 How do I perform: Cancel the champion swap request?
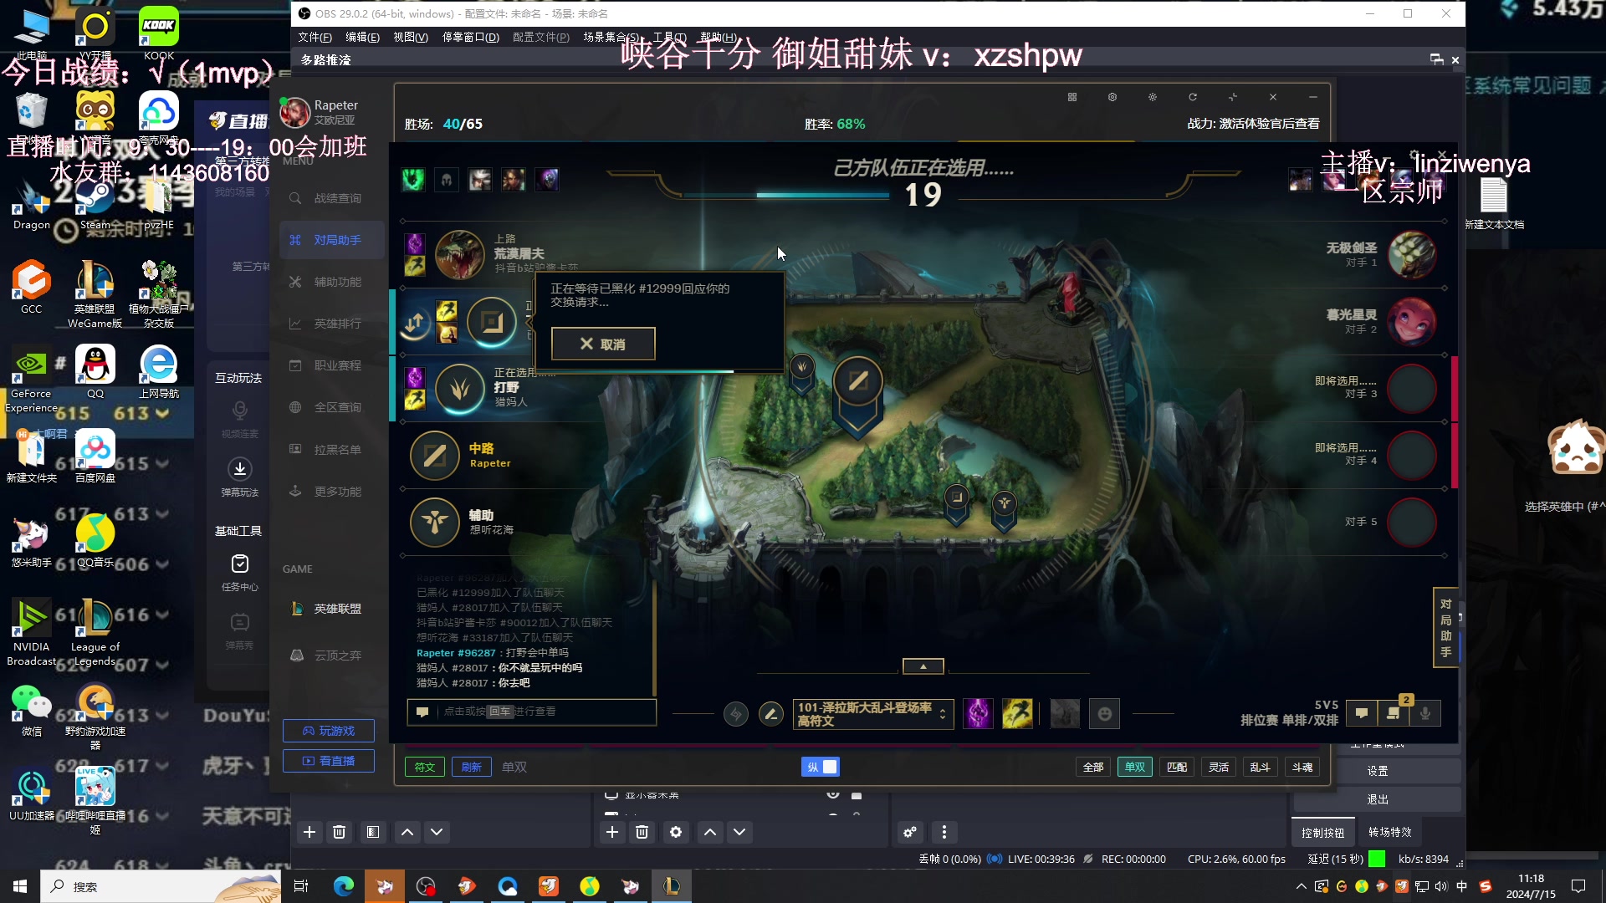click(603, 344)
